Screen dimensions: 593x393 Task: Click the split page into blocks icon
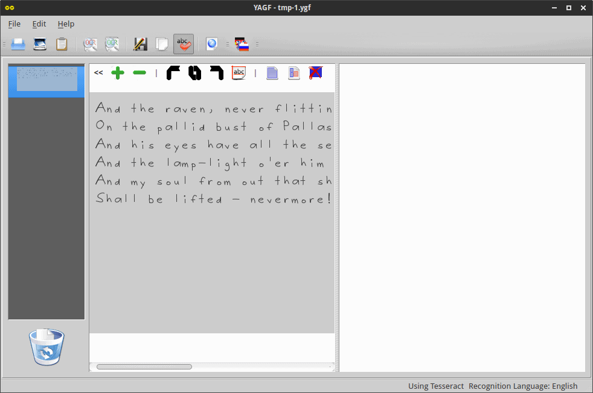click(294, 73)
